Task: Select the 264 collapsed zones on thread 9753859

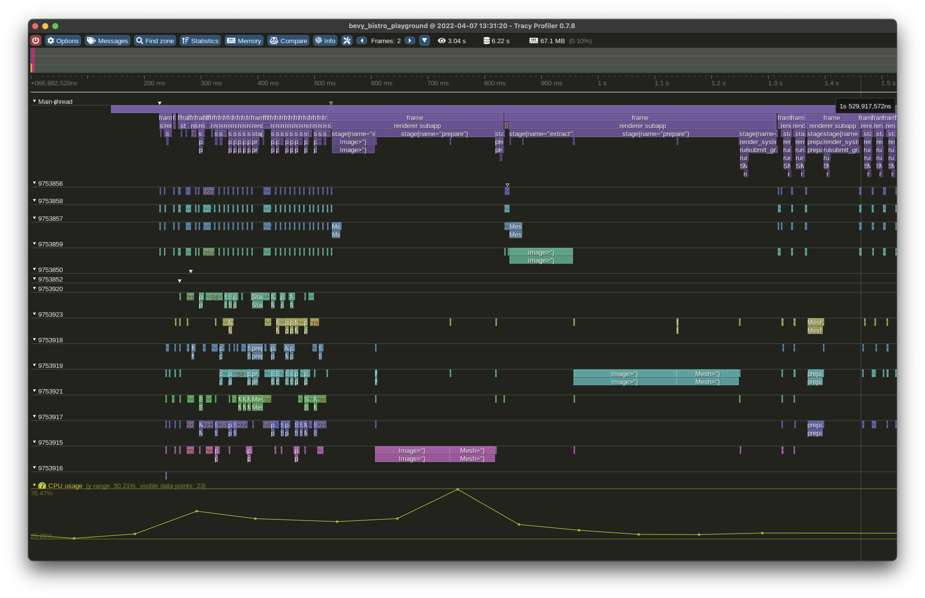Action: (209, 252)
